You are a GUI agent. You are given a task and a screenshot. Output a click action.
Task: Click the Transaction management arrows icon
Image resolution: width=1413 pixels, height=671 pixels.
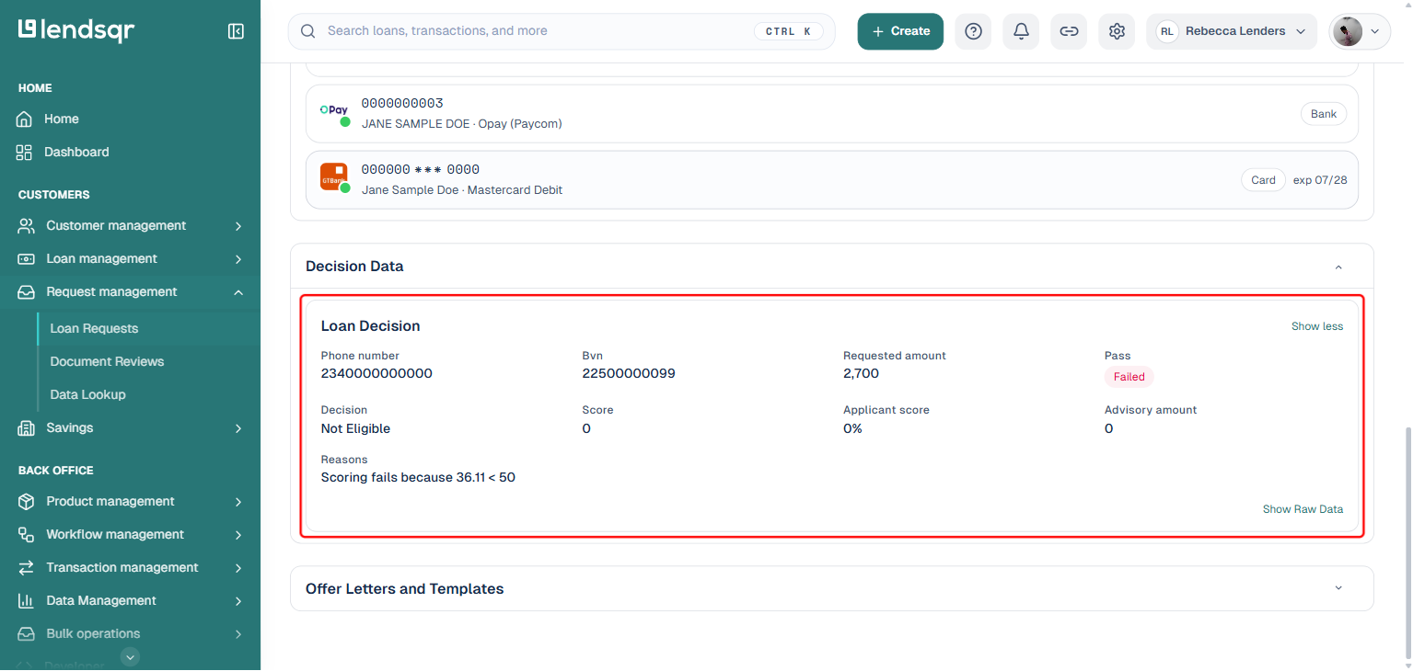pyautogui.click(x=26, y=567)
